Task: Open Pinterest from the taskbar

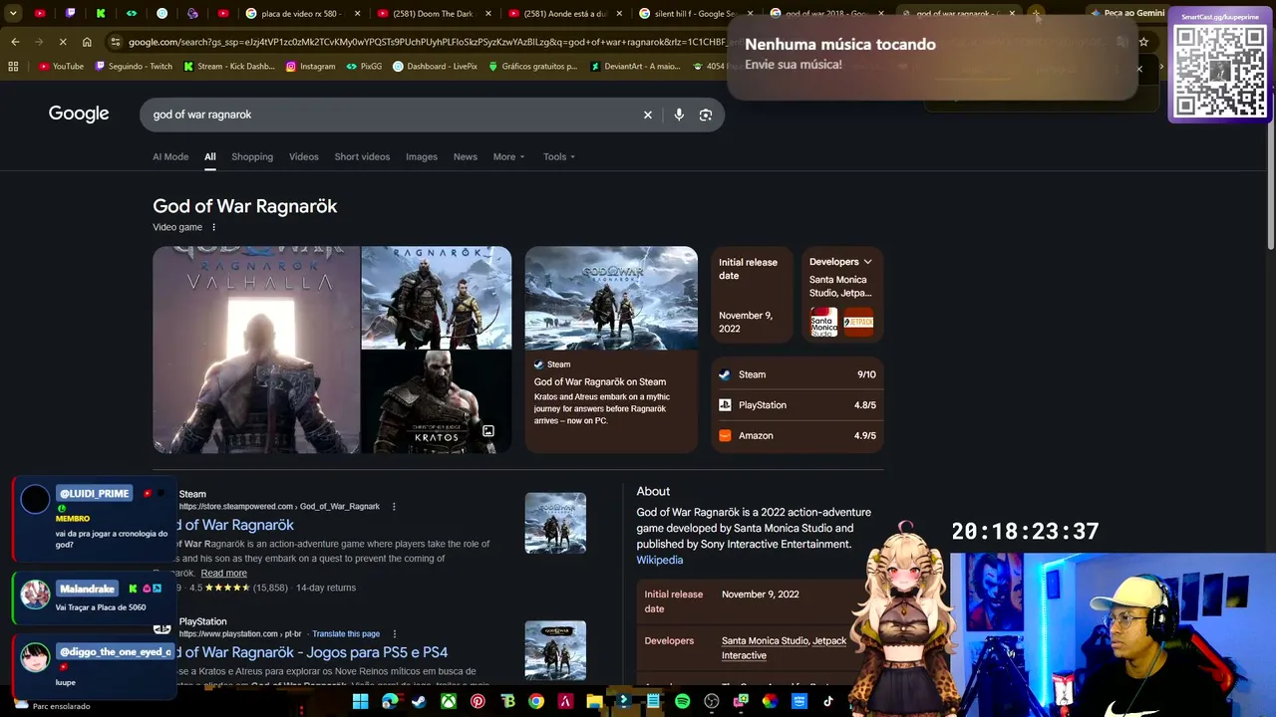Action: coord(478,701)
